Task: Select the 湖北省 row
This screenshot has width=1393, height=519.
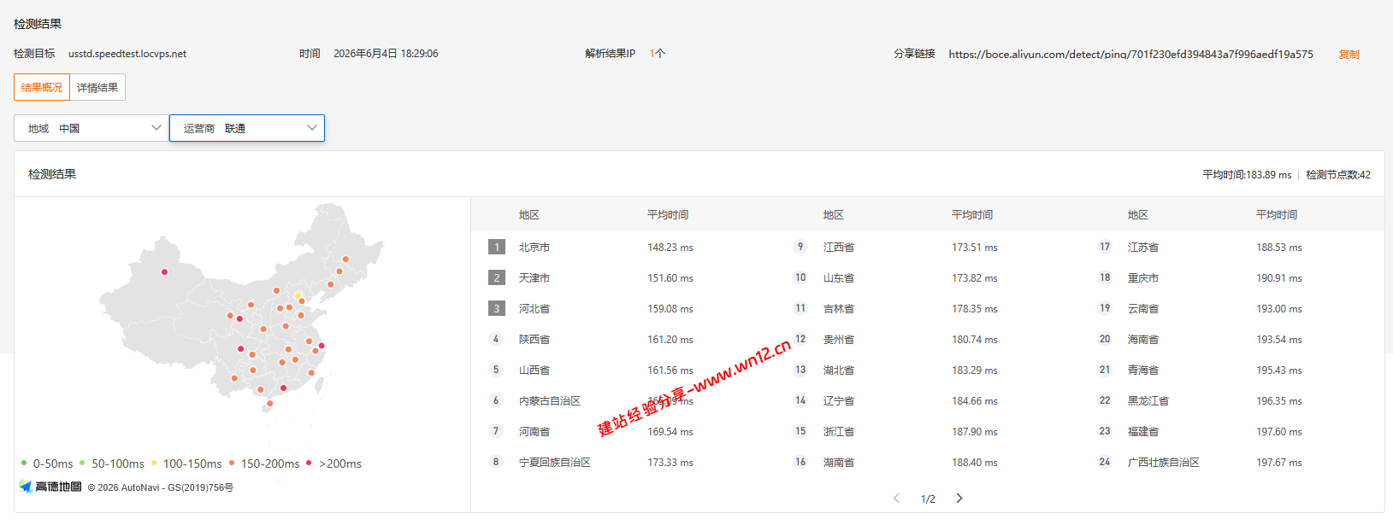Action: (x=928, y=370)
